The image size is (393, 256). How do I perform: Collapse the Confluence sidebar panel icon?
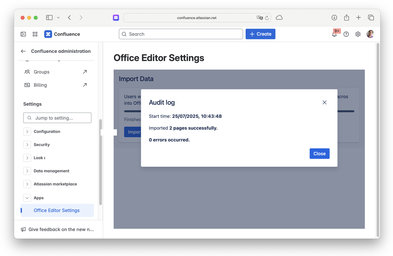23,34
